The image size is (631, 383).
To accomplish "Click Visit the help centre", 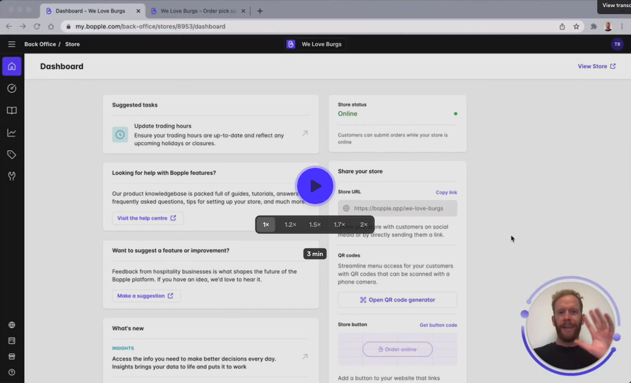I will [x=148, y=218].
